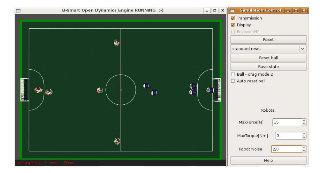
Task: Click the red ball at center spot
Action: click(121, 90)
